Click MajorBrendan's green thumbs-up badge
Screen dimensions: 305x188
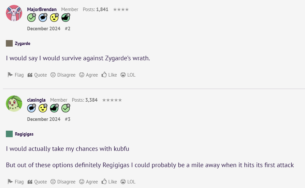pos(65,18)
